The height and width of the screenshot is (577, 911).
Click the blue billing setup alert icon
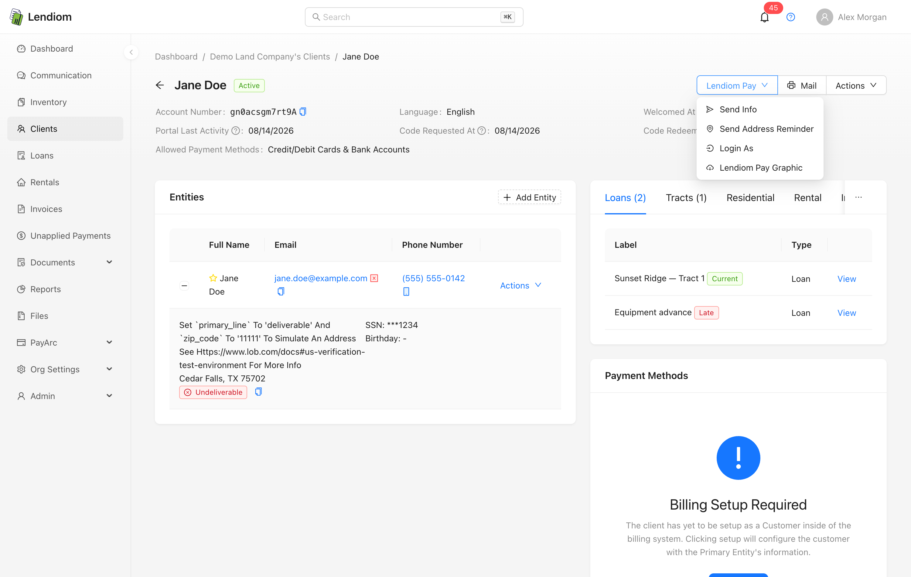(x=738, y=458)
